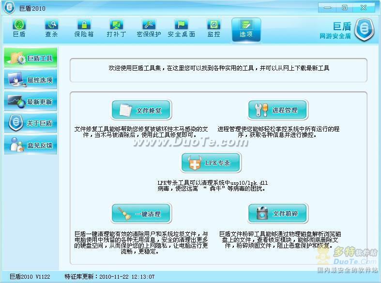Open the 安全桌面 secure desktop icon
Image resolution: width=381 pixels, height=283 pixels.
click(x=181, y=29)
